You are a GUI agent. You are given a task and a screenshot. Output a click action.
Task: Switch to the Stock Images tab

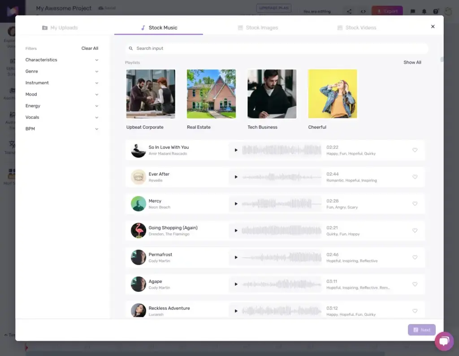(258, 28)
